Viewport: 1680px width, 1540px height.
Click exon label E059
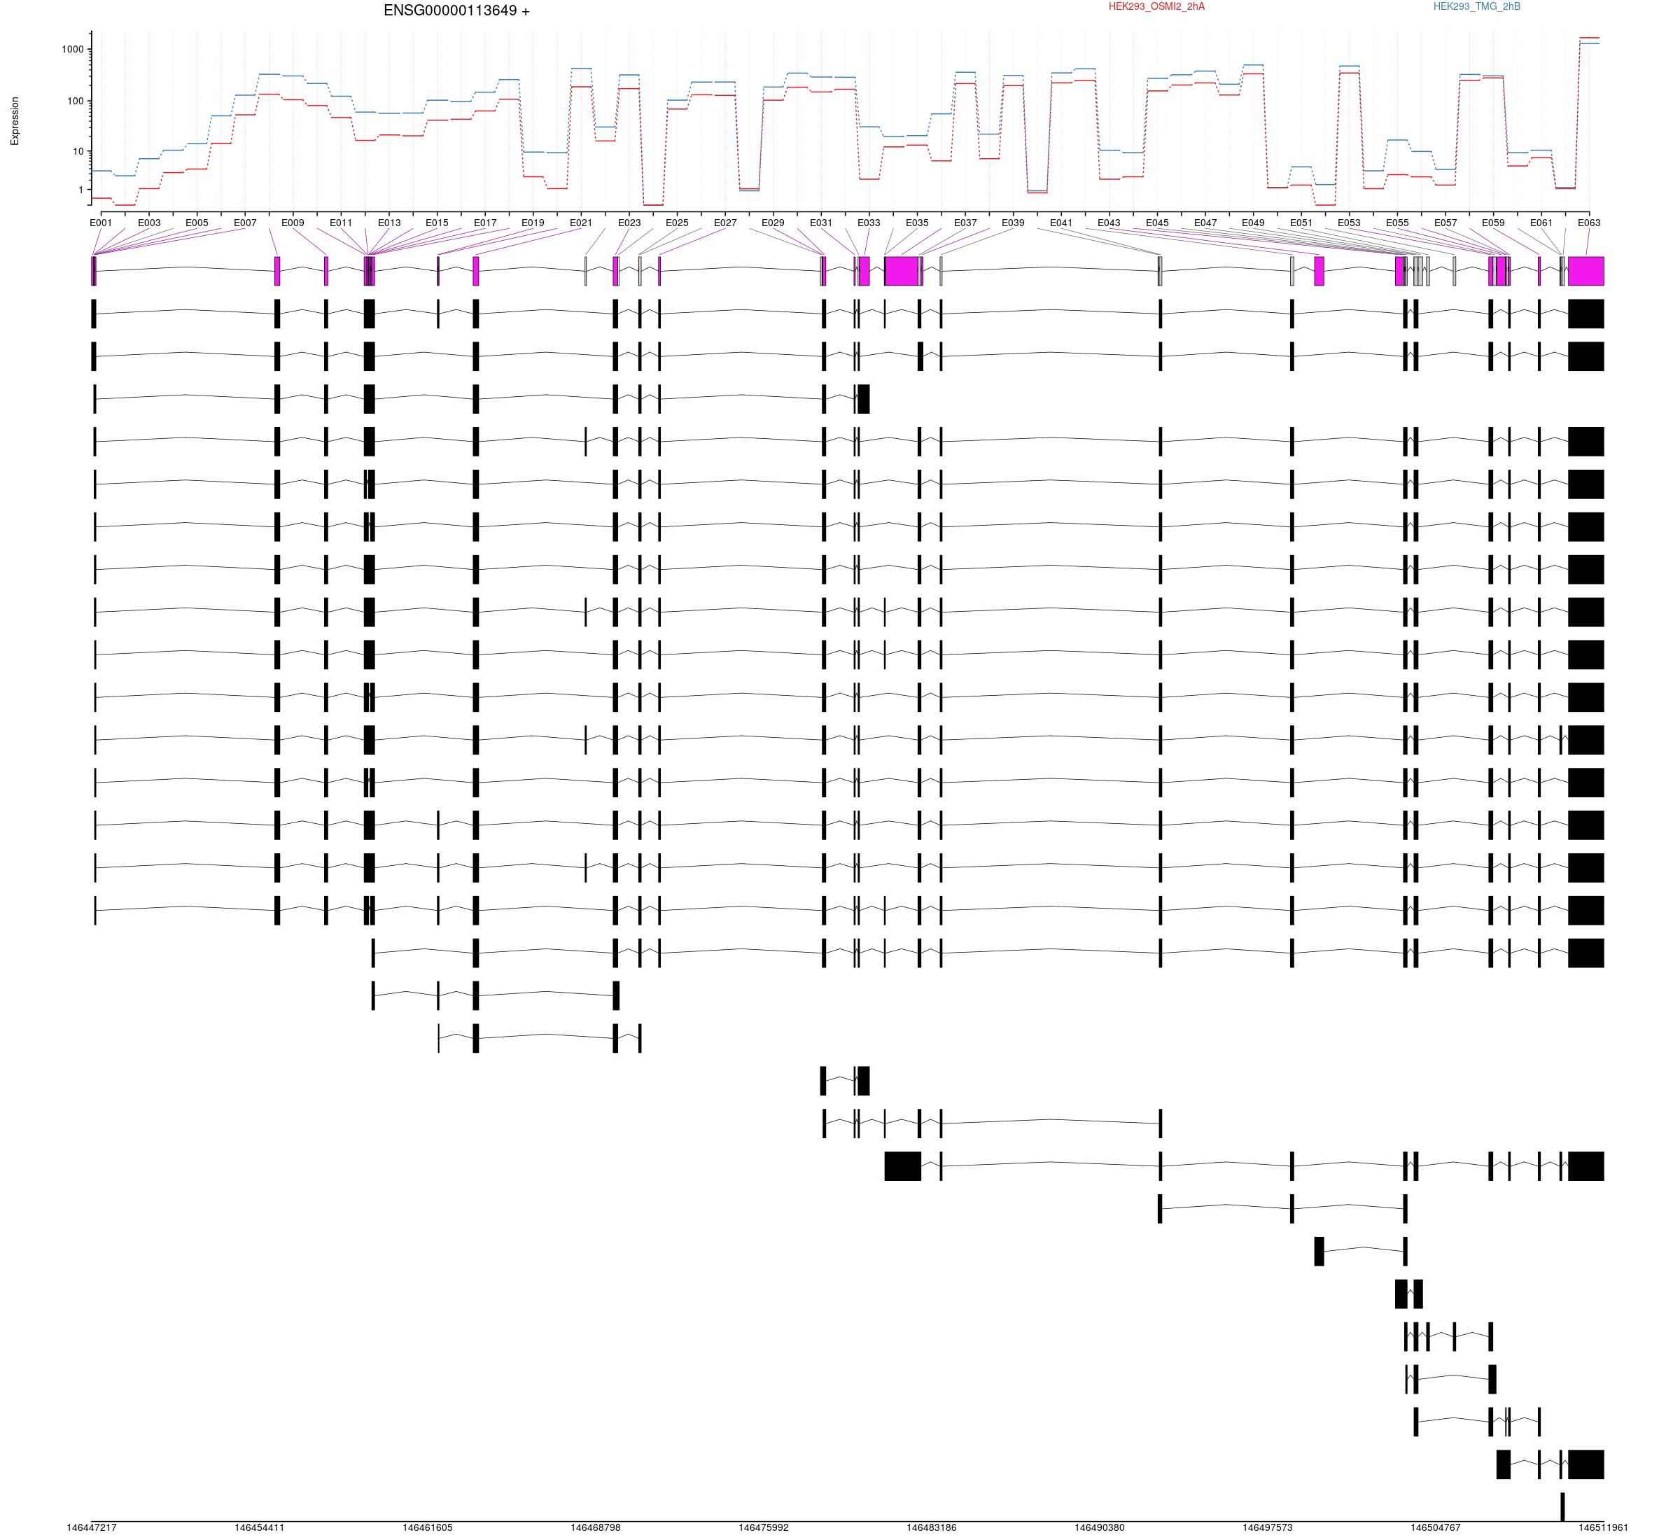[1492, 223]
